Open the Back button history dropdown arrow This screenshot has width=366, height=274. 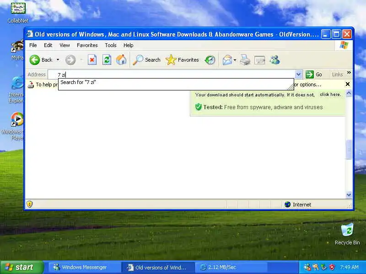pos(58,60)
